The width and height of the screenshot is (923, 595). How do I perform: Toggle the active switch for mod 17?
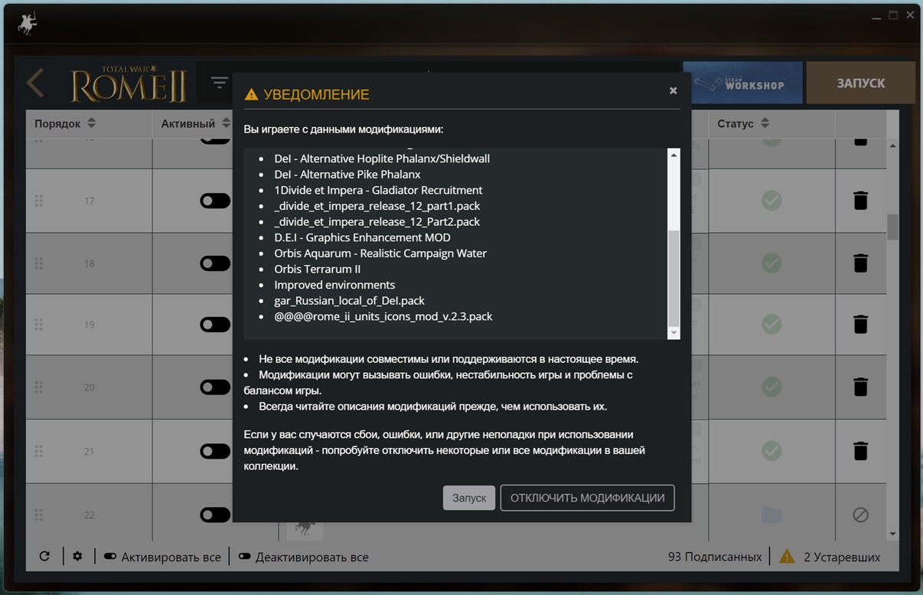[215, 201]
